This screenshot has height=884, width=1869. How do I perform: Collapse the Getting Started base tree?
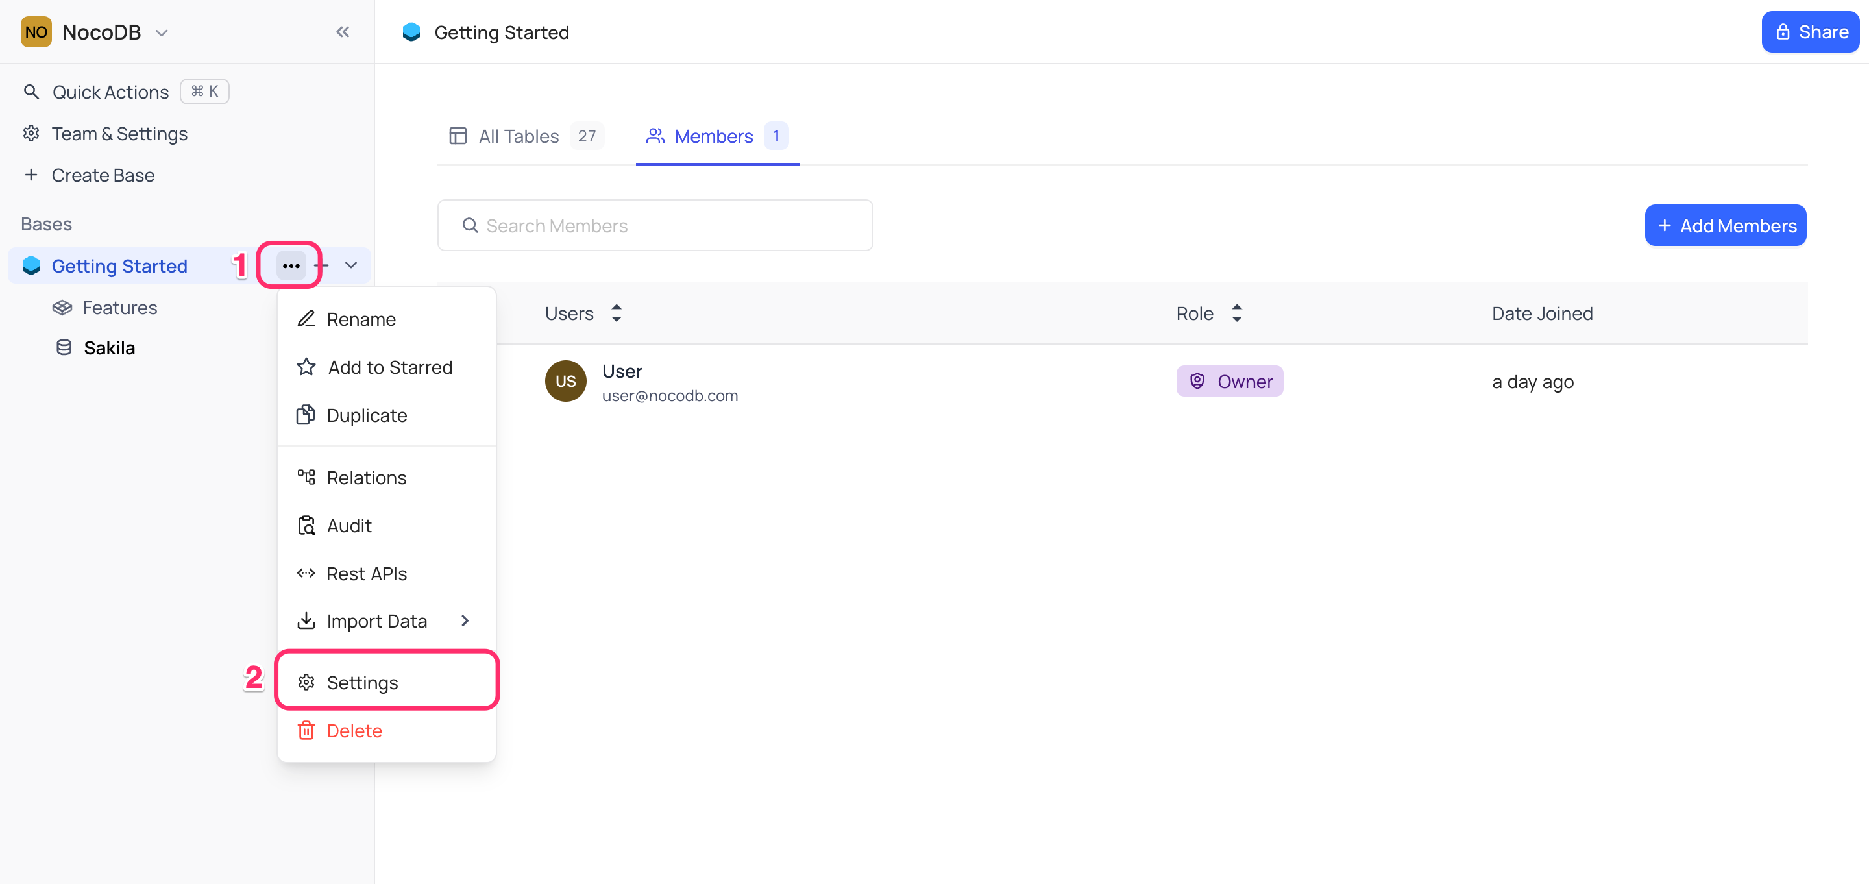click(351, 265)
